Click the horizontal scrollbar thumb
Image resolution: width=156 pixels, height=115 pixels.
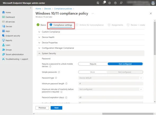128,114
